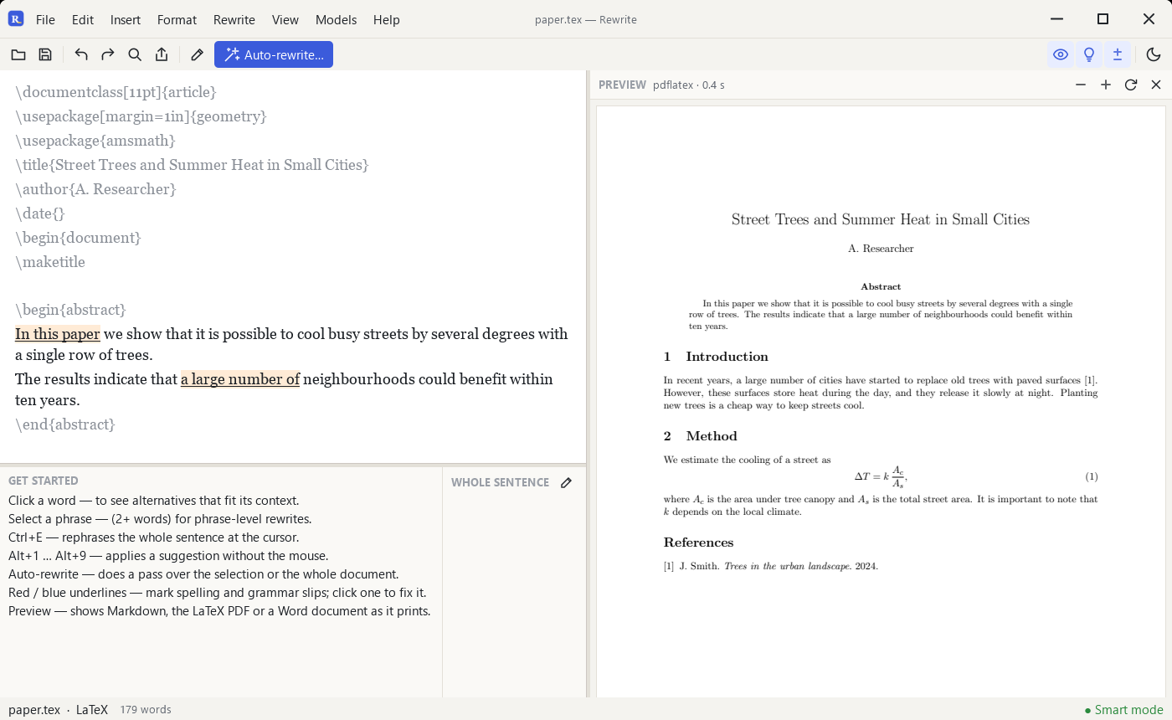Toggle Smart mode in the status bar

click(1124, 710)
